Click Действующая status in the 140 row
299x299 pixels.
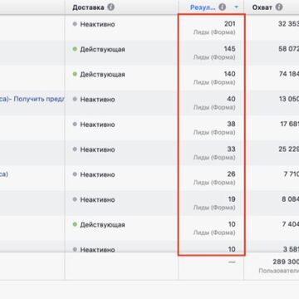pyautogui.click(x=102, y=75)
